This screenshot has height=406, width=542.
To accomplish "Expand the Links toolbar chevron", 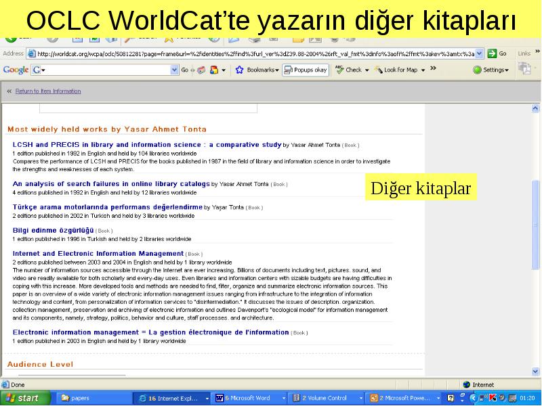I will [537, 51].
